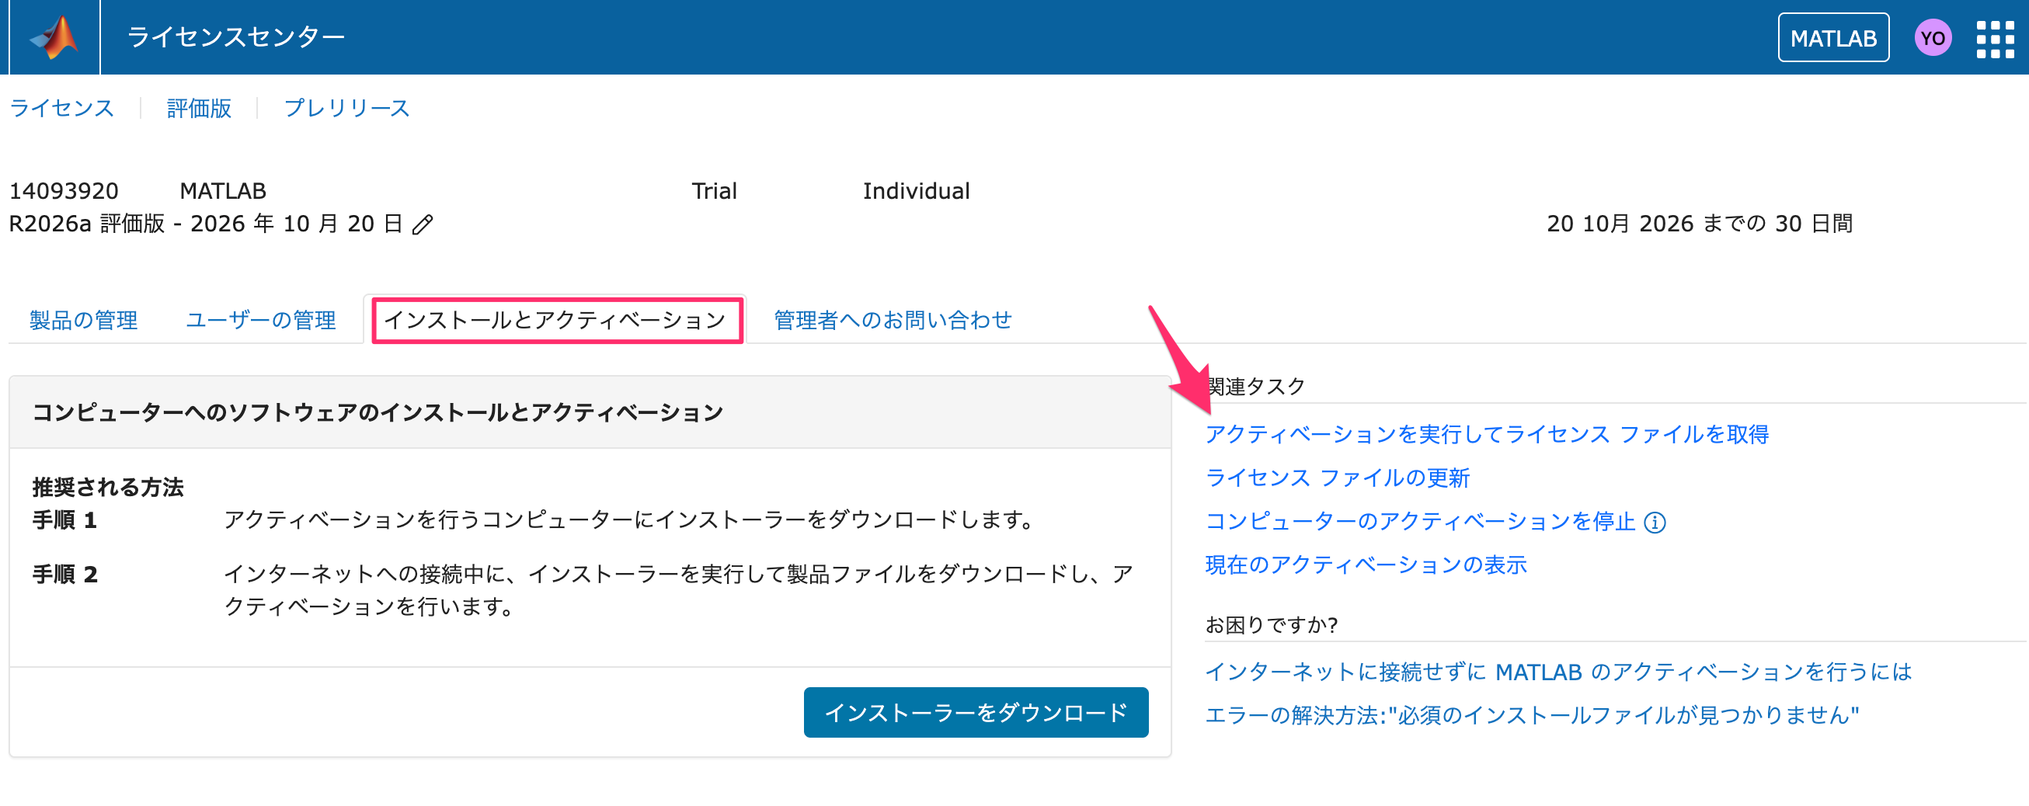Open エラーの解決方法 必須のインストールファイル link
Viewport: 2029px width, 806px height.
point(1531,714)
